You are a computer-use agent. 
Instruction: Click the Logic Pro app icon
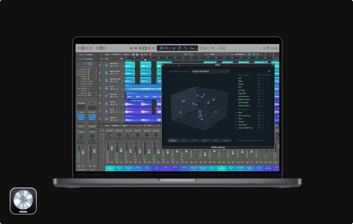pyautogui.click(x=23, y=201)
